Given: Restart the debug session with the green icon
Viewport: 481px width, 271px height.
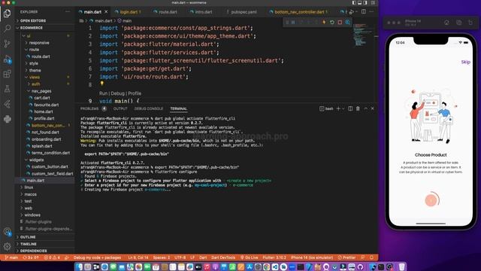Looking at the screenshot, I should (x=332, y=22).
